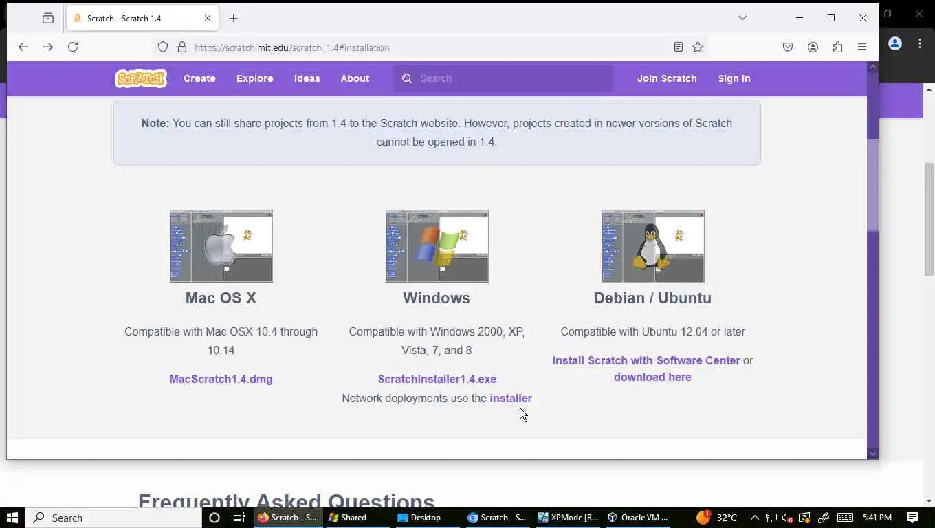Open the notification center icon
Viewport: 935px width, 528px height.
coord(912,518)
